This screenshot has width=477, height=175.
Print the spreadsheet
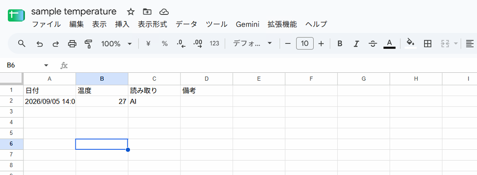(72, 44)
